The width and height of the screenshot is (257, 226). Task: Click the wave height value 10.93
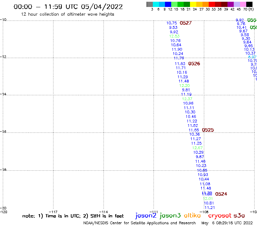[203, 175]
